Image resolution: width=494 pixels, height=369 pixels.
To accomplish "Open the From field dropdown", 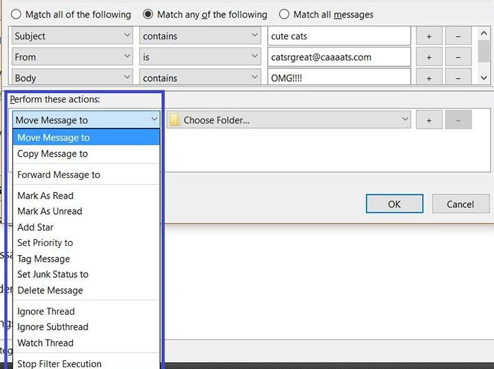I will pyautogui.click(x=72, y=57).
